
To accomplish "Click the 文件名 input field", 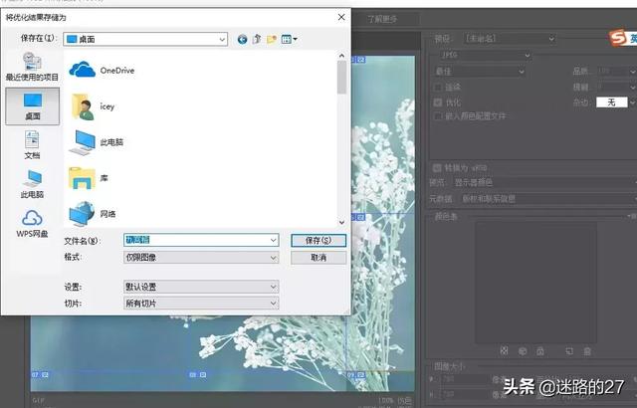I will [x=199, y=241].
